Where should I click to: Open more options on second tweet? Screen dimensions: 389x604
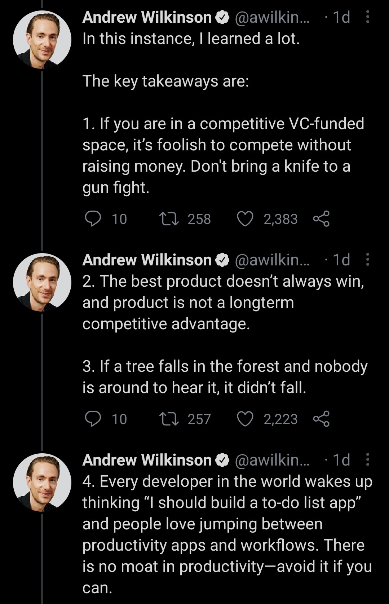367,260
